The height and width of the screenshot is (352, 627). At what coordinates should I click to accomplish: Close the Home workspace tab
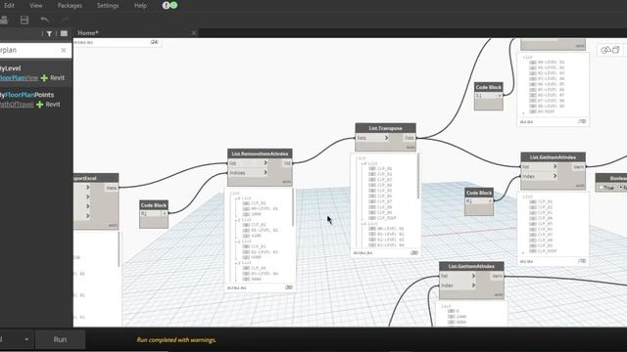[194, 33]
